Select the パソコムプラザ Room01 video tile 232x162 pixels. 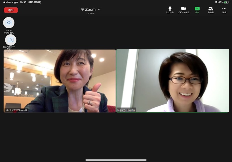coord(60,81)
